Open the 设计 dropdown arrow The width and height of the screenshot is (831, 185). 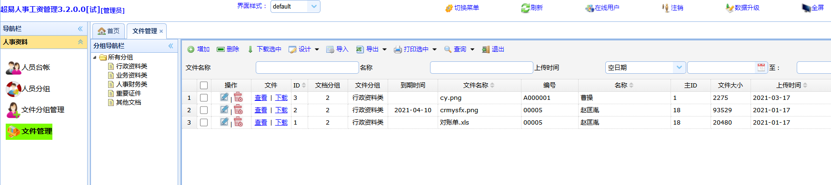click(317, 49)
